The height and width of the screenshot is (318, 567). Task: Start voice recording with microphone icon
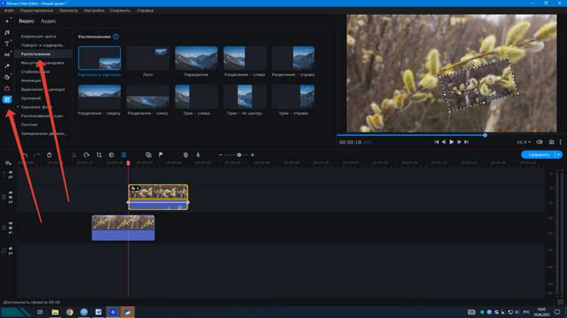[198, 155]
